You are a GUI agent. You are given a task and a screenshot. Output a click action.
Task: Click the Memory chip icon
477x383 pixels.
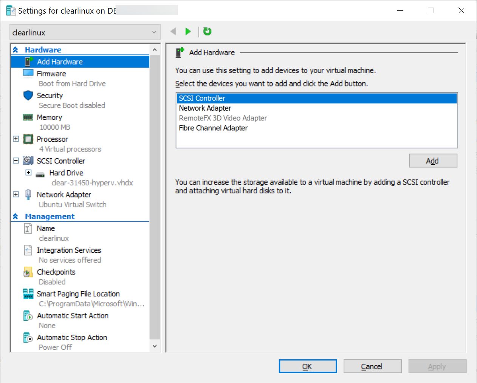(28, 117)
